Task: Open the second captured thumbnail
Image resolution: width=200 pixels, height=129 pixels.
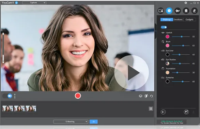Action: tap(19, 109)
